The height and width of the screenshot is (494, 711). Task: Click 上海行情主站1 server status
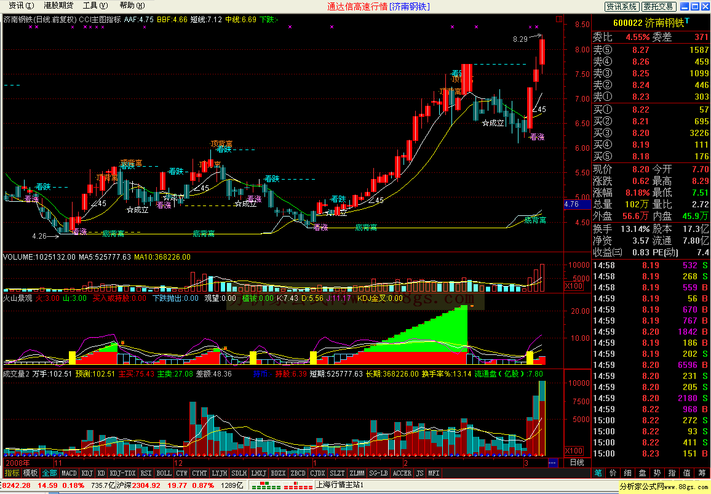(340, 485)
